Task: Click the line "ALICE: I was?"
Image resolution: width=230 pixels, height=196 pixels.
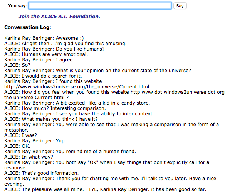Action: 20,135
